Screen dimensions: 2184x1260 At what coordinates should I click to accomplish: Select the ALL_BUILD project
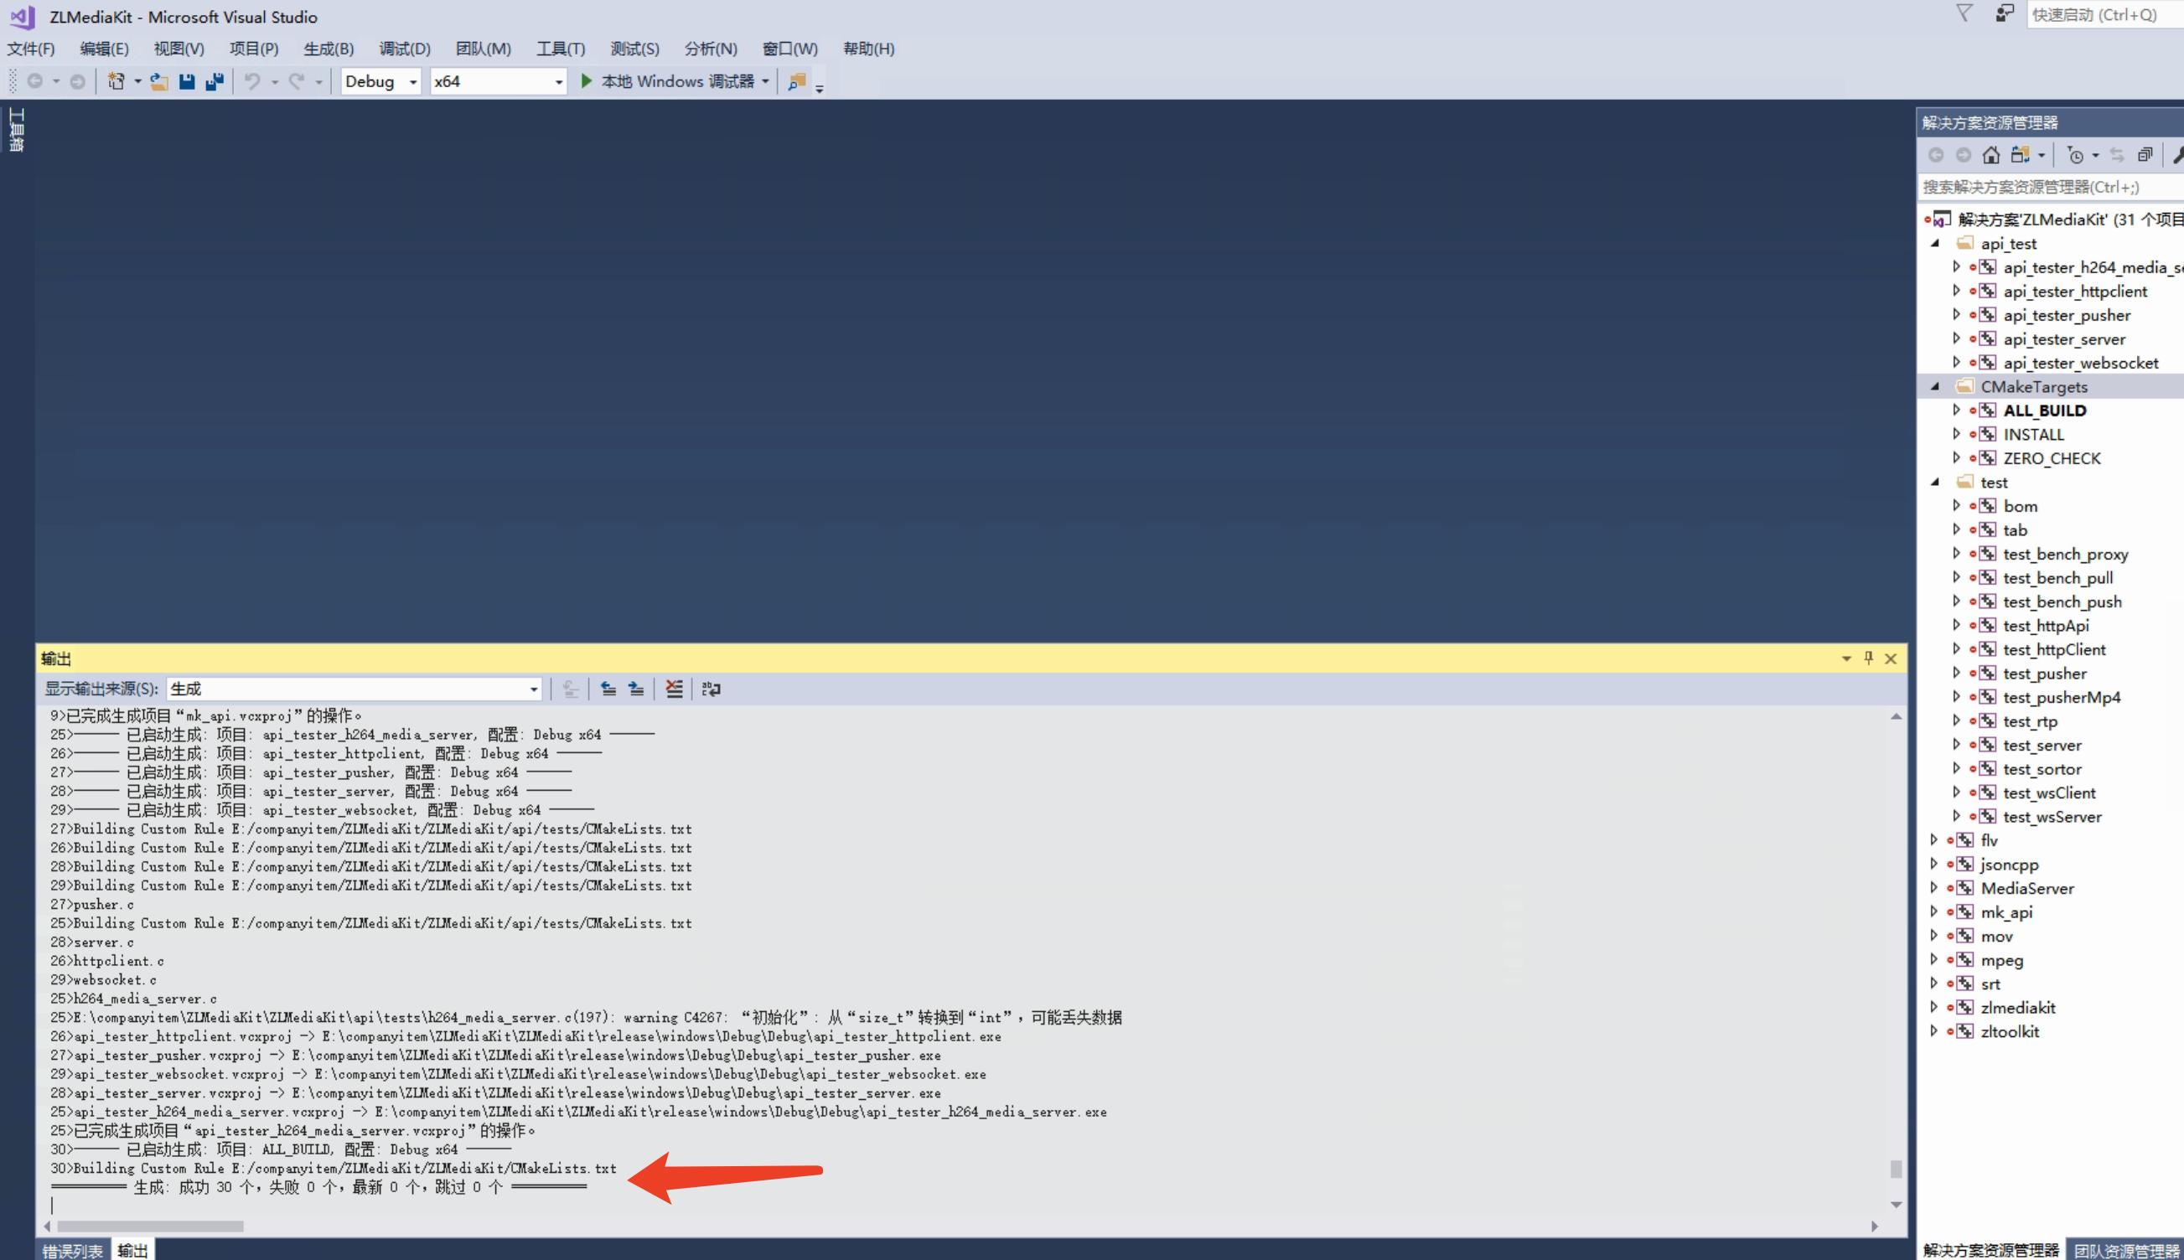pos(2044,411)
